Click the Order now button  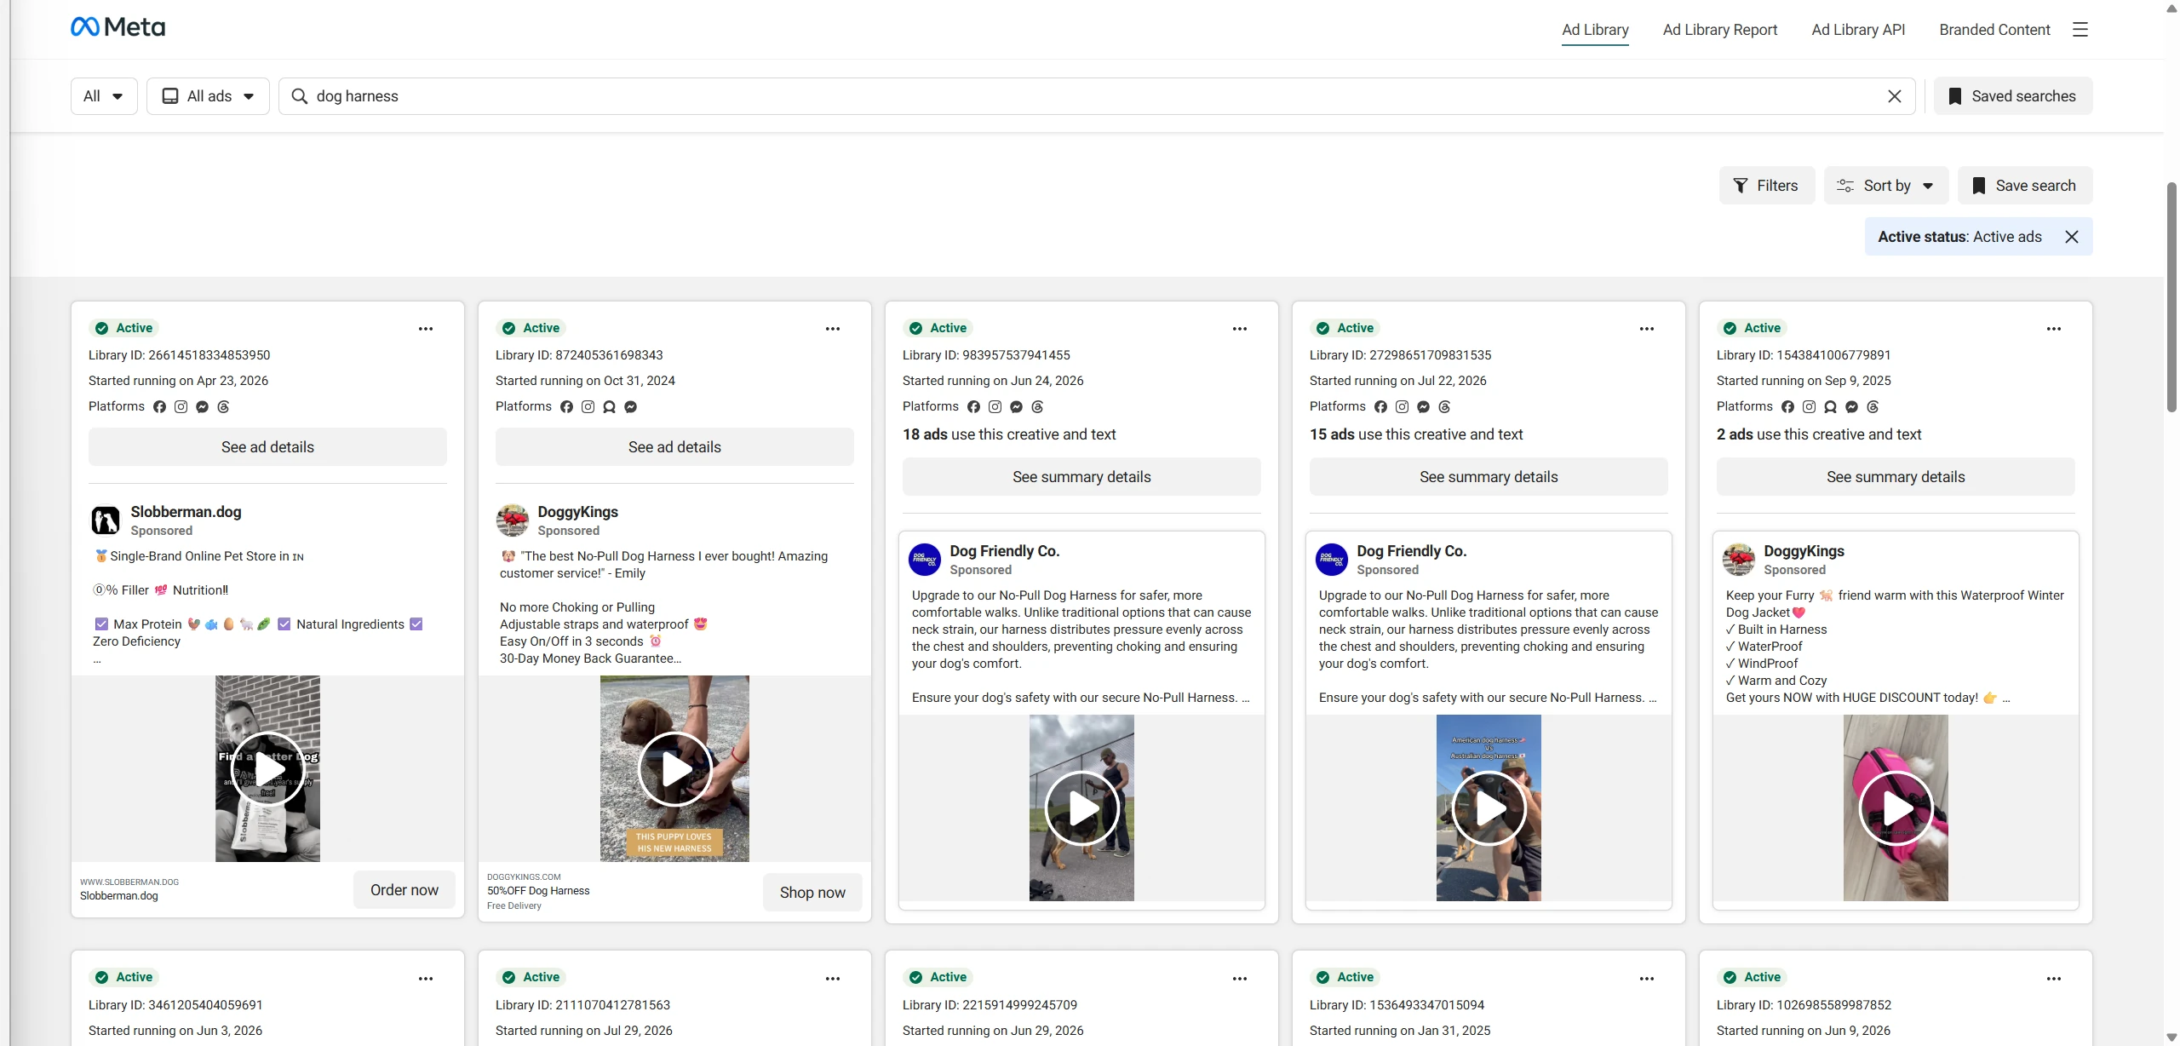click(x=404, y=890)
